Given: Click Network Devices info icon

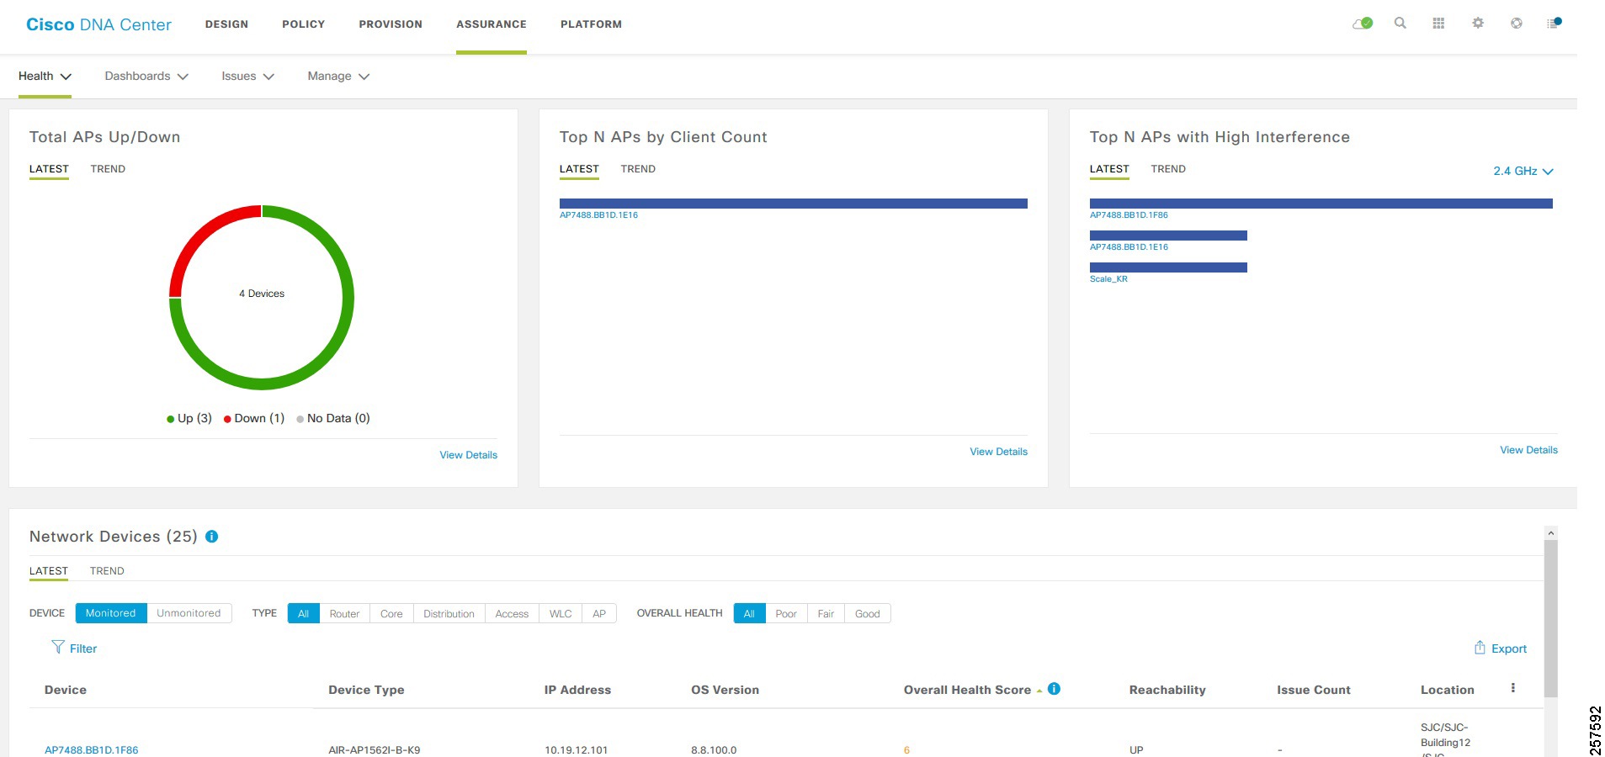Looking at the screenshot, I should click(x=212, y=537).
